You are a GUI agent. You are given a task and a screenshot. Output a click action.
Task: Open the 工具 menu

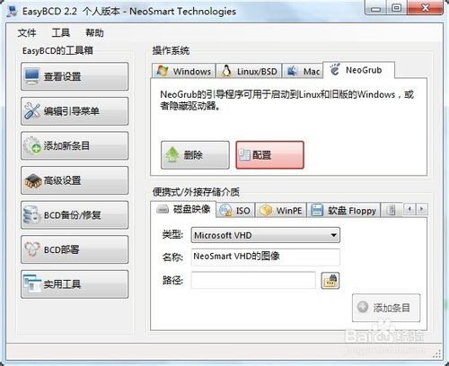click(61, 32)
